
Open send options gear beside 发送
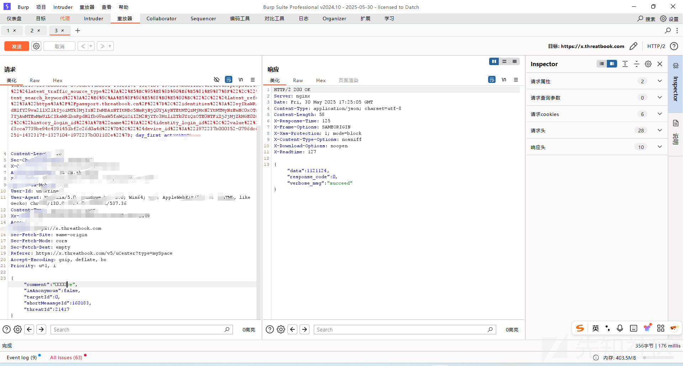coord(36,46)
